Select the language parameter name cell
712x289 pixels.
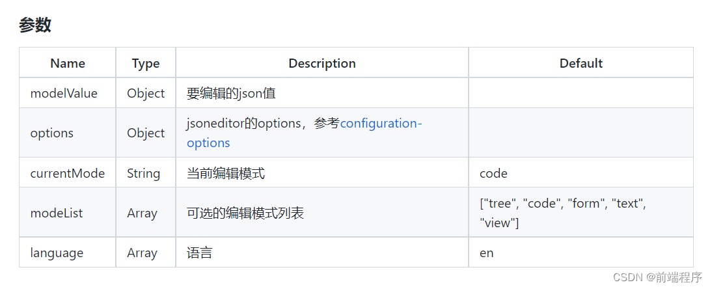coord(57,253)
